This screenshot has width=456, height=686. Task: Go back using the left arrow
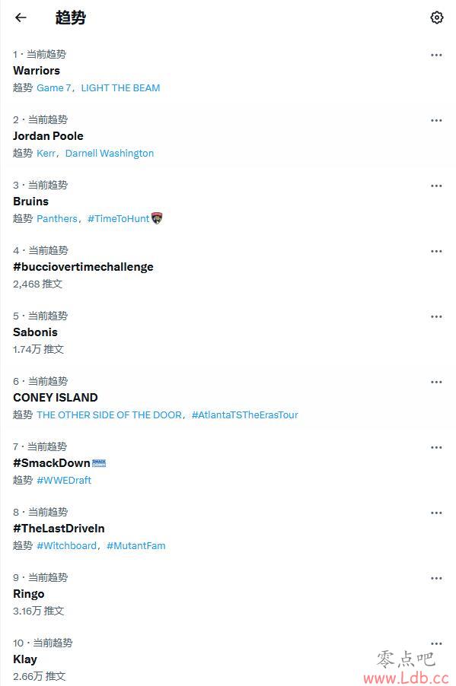point(21,17)
